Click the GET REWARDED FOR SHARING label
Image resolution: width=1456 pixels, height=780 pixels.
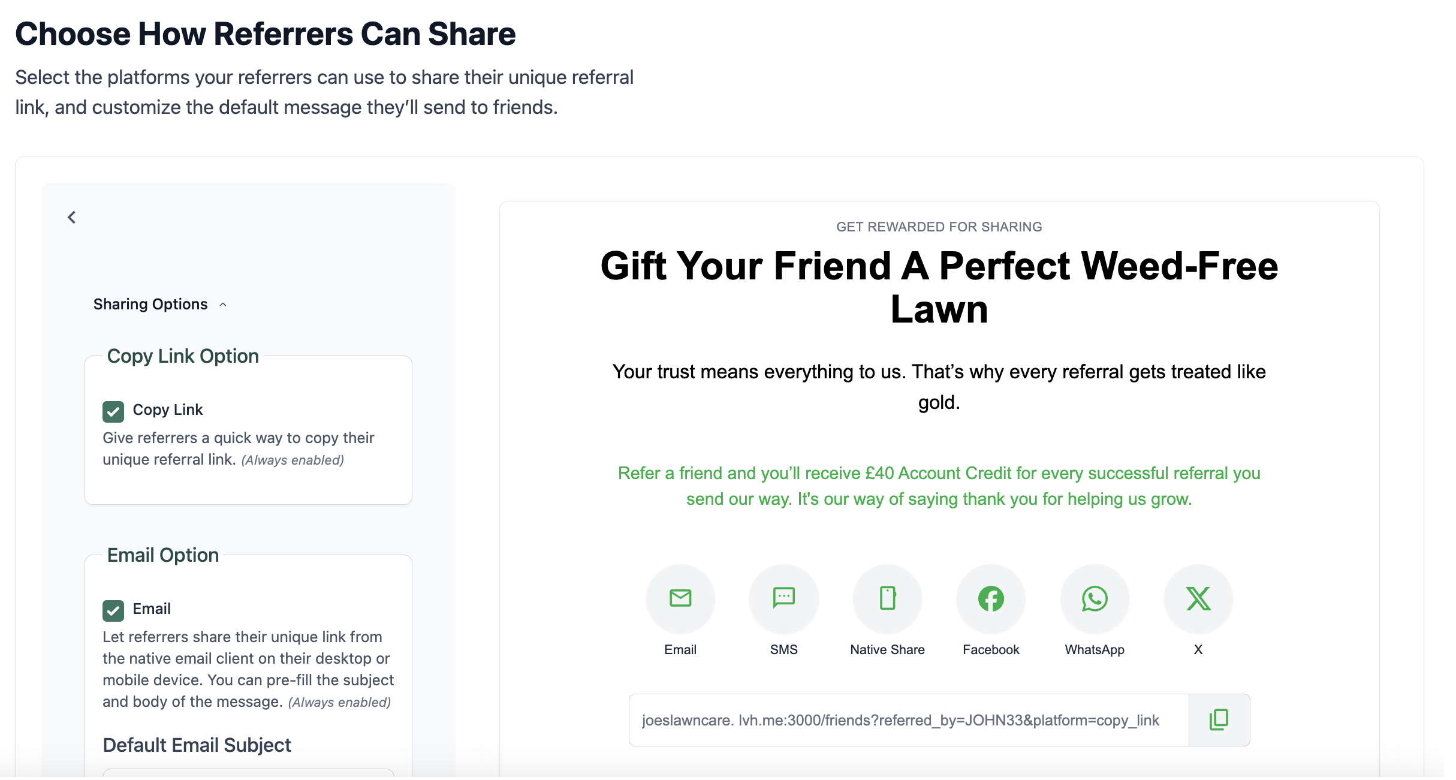tap(939, 227)
